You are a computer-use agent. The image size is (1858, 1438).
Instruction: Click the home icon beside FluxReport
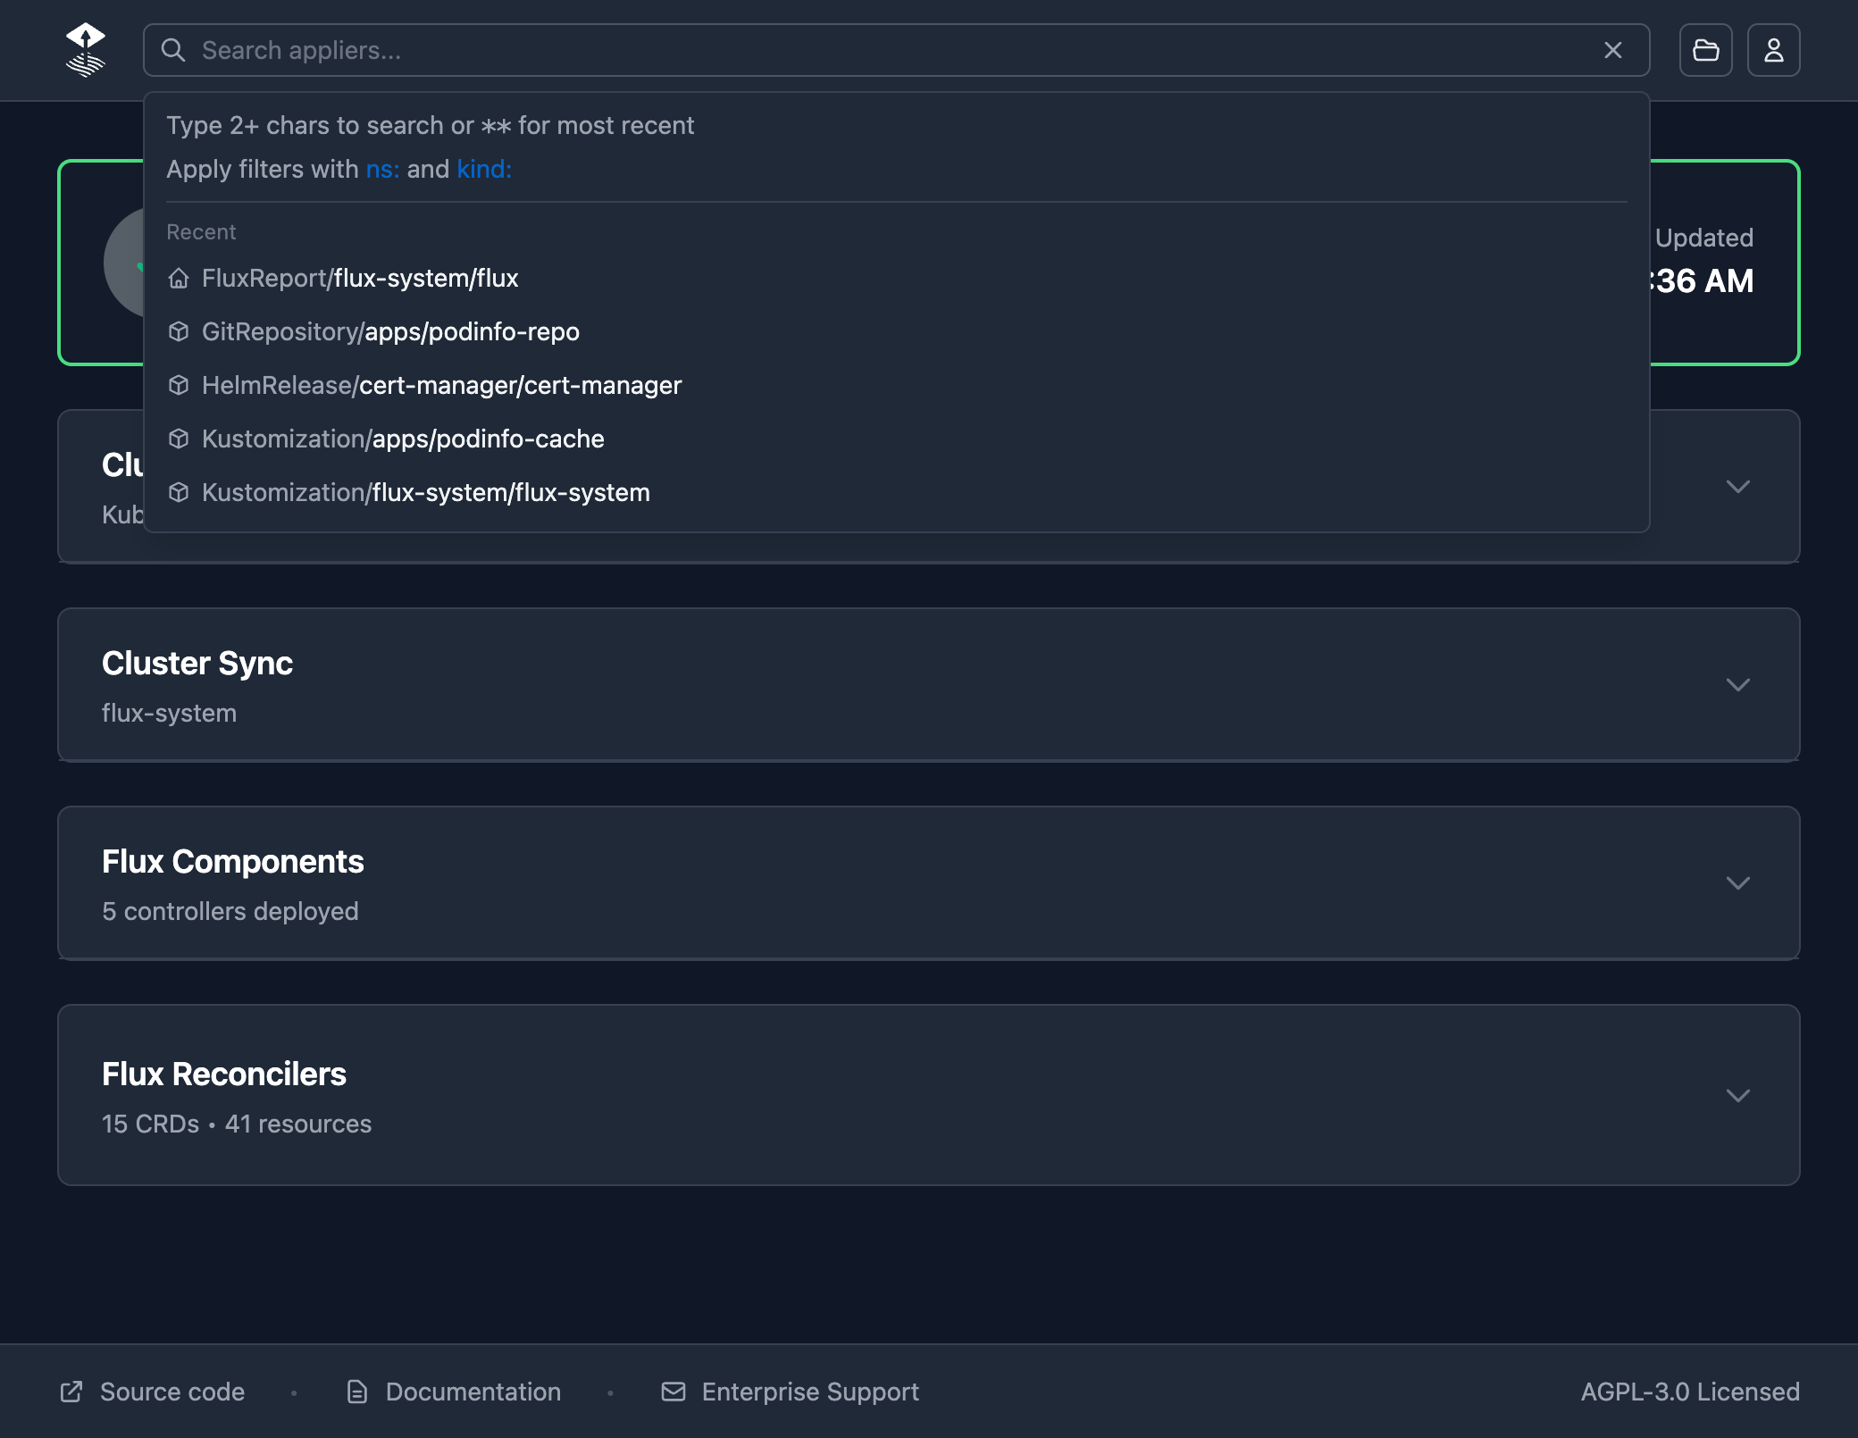click(179, 279)
